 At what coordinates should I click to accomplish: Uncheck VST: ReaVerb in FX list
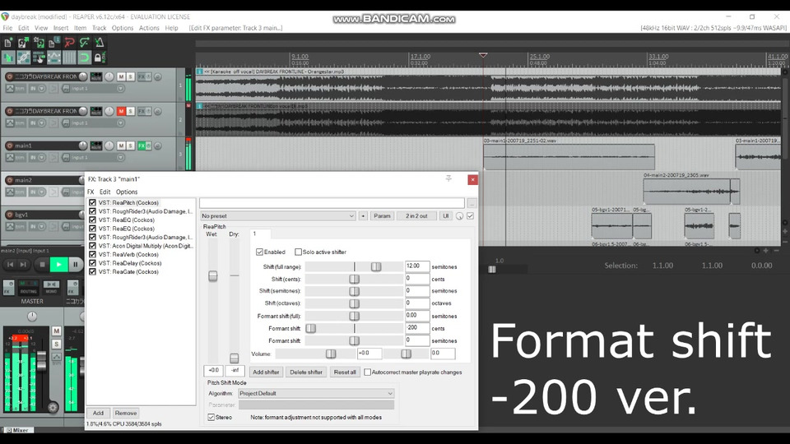(x=92, y=255)
